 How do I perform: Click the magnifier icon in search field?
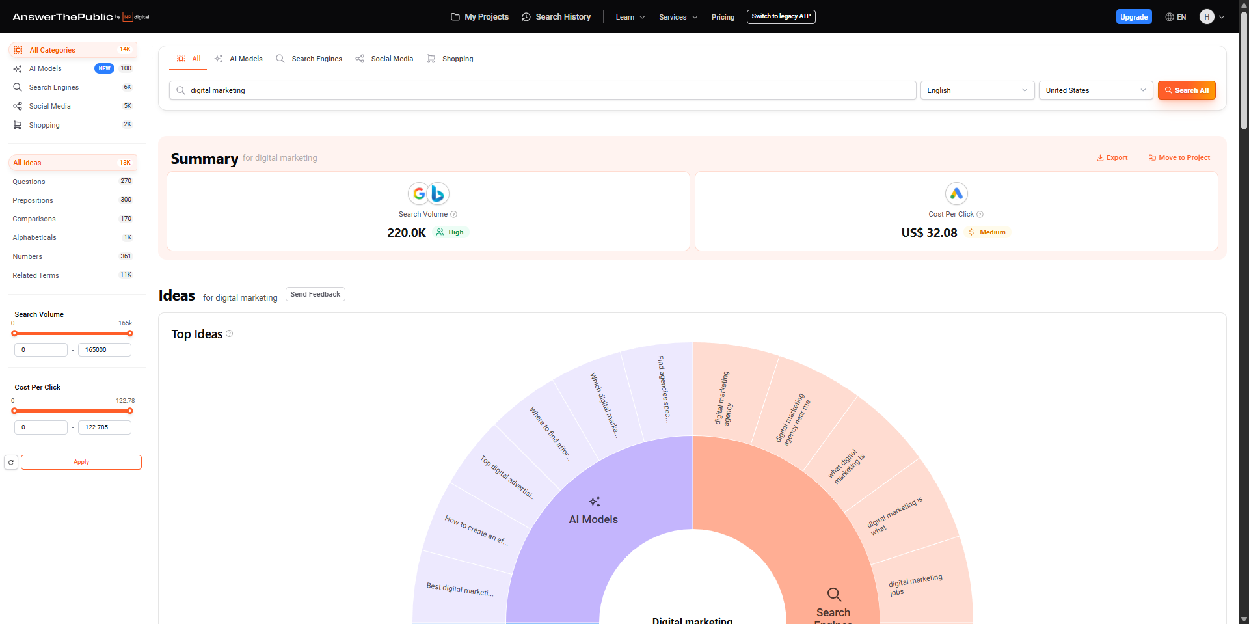[181, 90]
